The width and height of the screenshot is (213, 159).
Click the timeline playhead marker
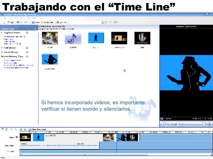(116, 132)
